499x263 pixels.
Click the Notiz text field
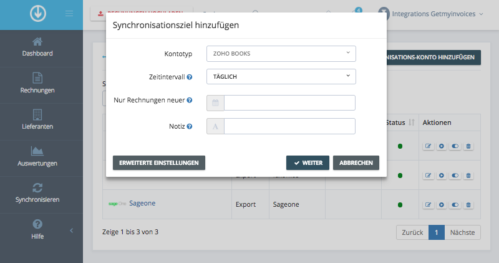pyautogui.click(x=289, y=126)
